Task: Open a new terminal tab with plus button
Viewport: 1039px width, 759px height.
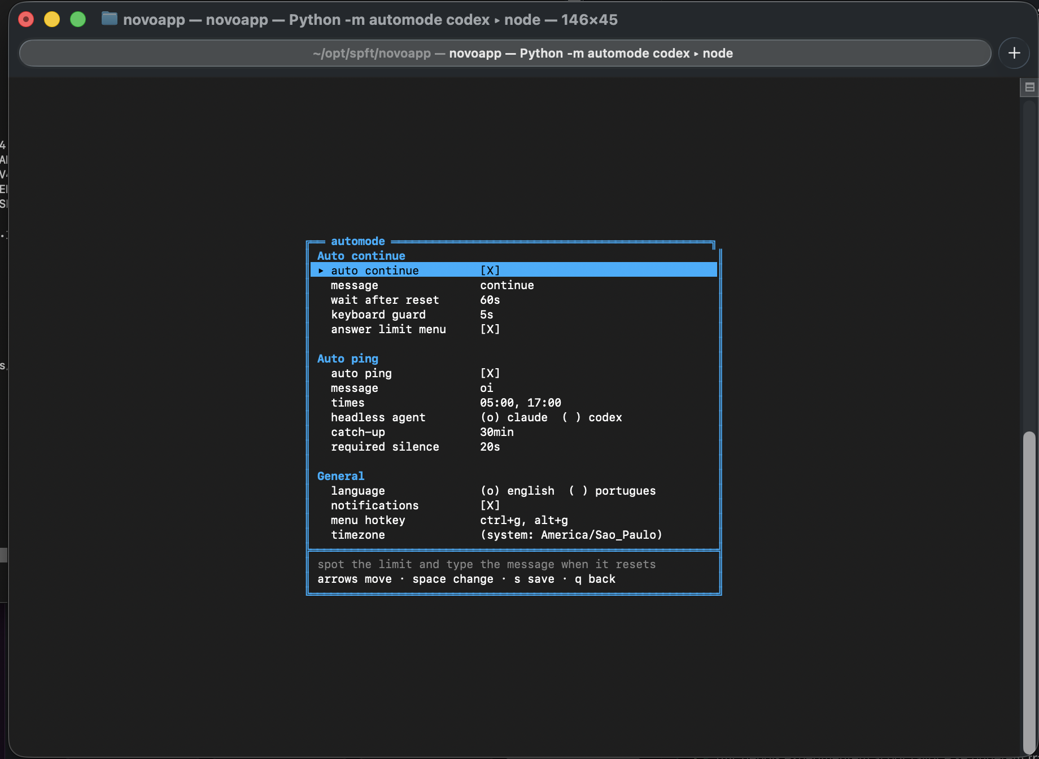Action: coord(1014,53)
